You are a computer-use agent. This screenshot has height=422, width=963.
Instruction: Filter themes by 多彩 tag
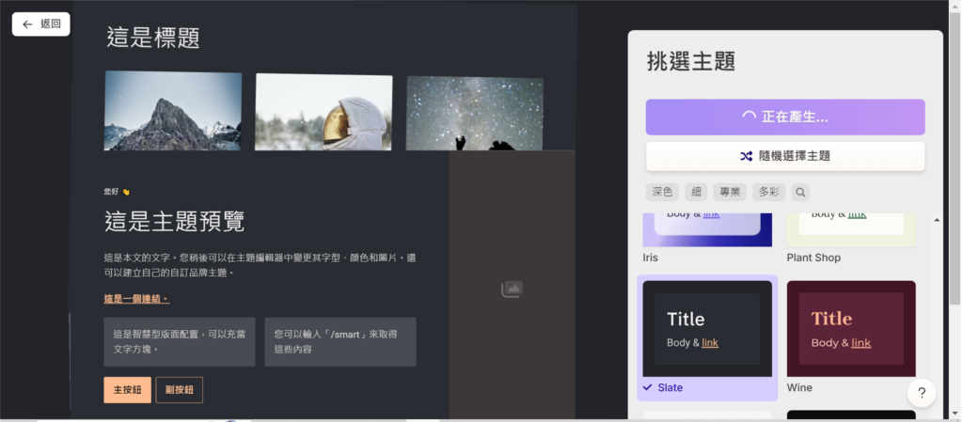768,192
